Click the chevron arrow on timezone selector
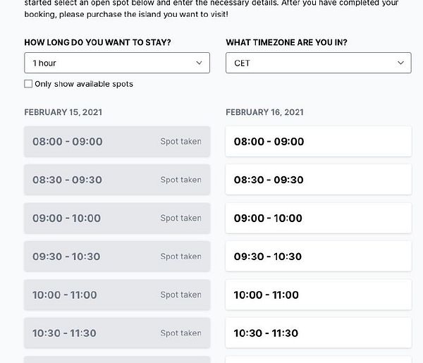The height and width of the screenshot is (363, 423). pos(400,63)
